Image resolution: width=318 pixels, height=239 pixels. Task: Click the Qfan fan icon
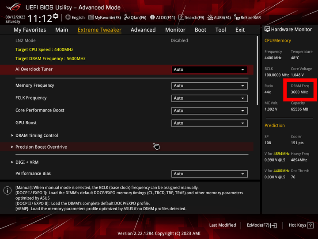127,17
